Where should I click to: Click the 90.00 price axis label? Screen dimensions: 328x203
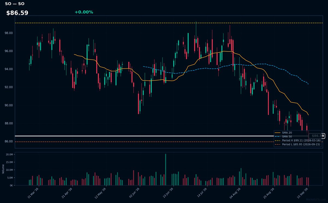[8, 105]
